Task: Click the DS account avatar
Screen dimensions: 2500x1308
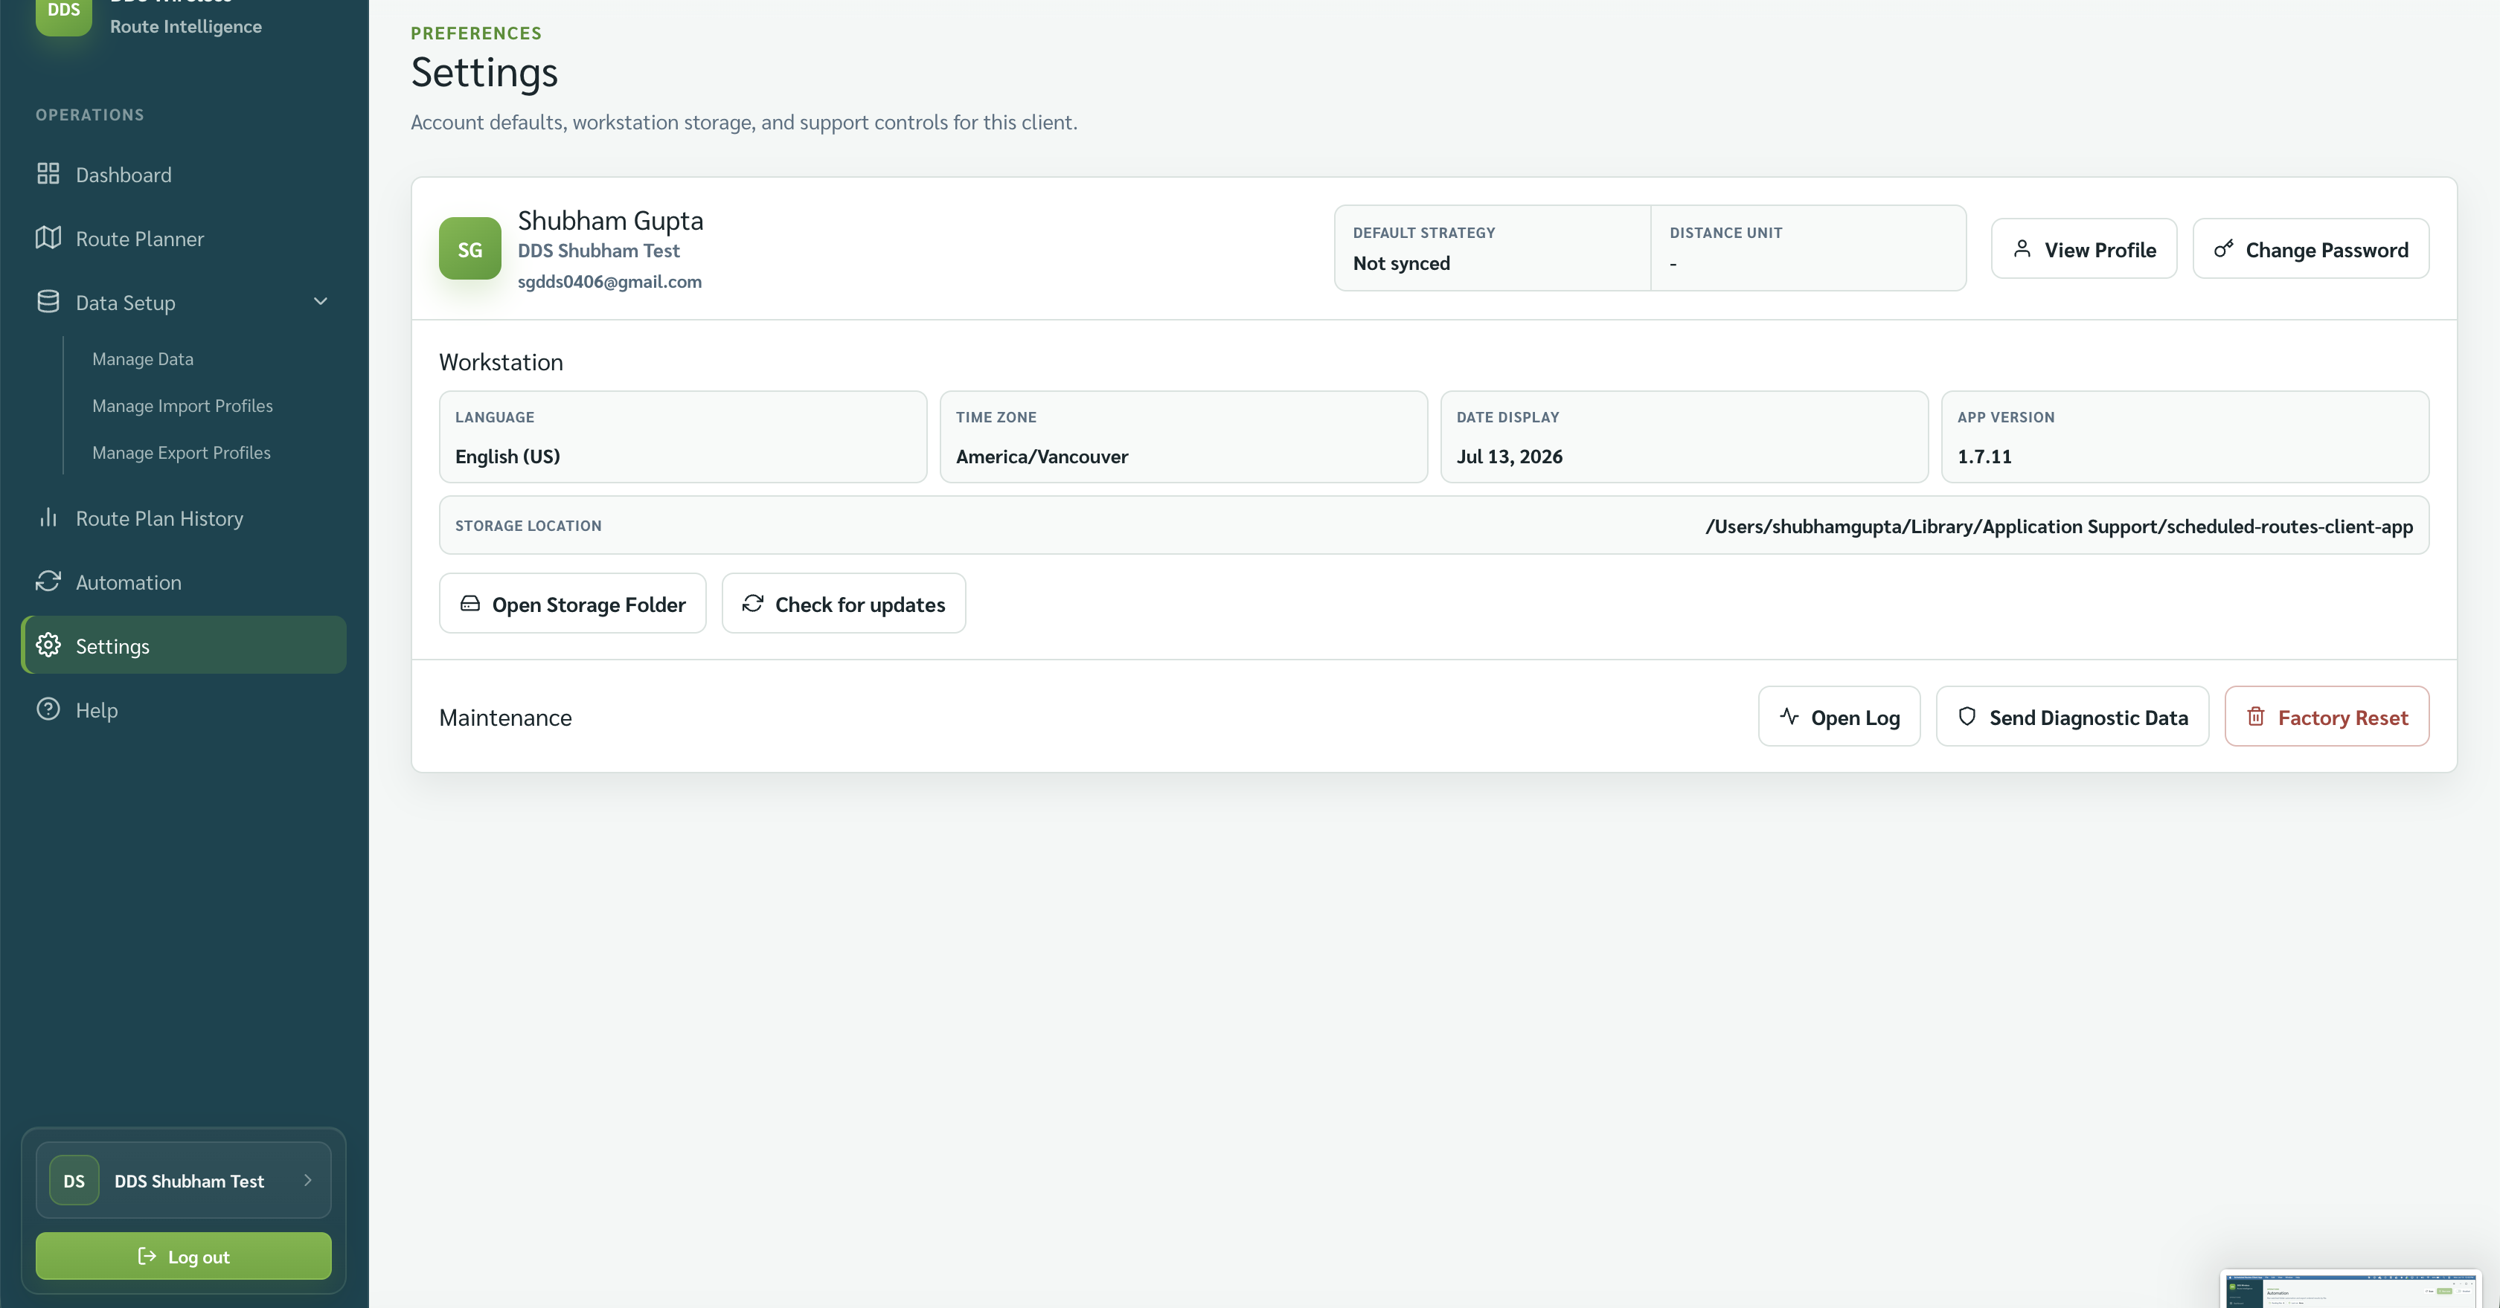Action: pyautogui.click(x=74, y=1180)
